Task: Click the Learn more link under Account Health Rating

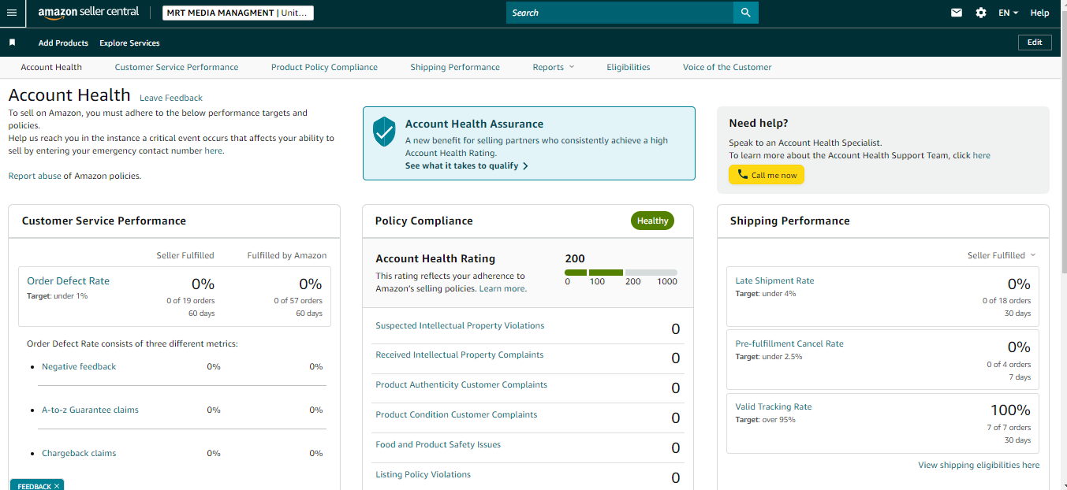Action: (502, 288)
